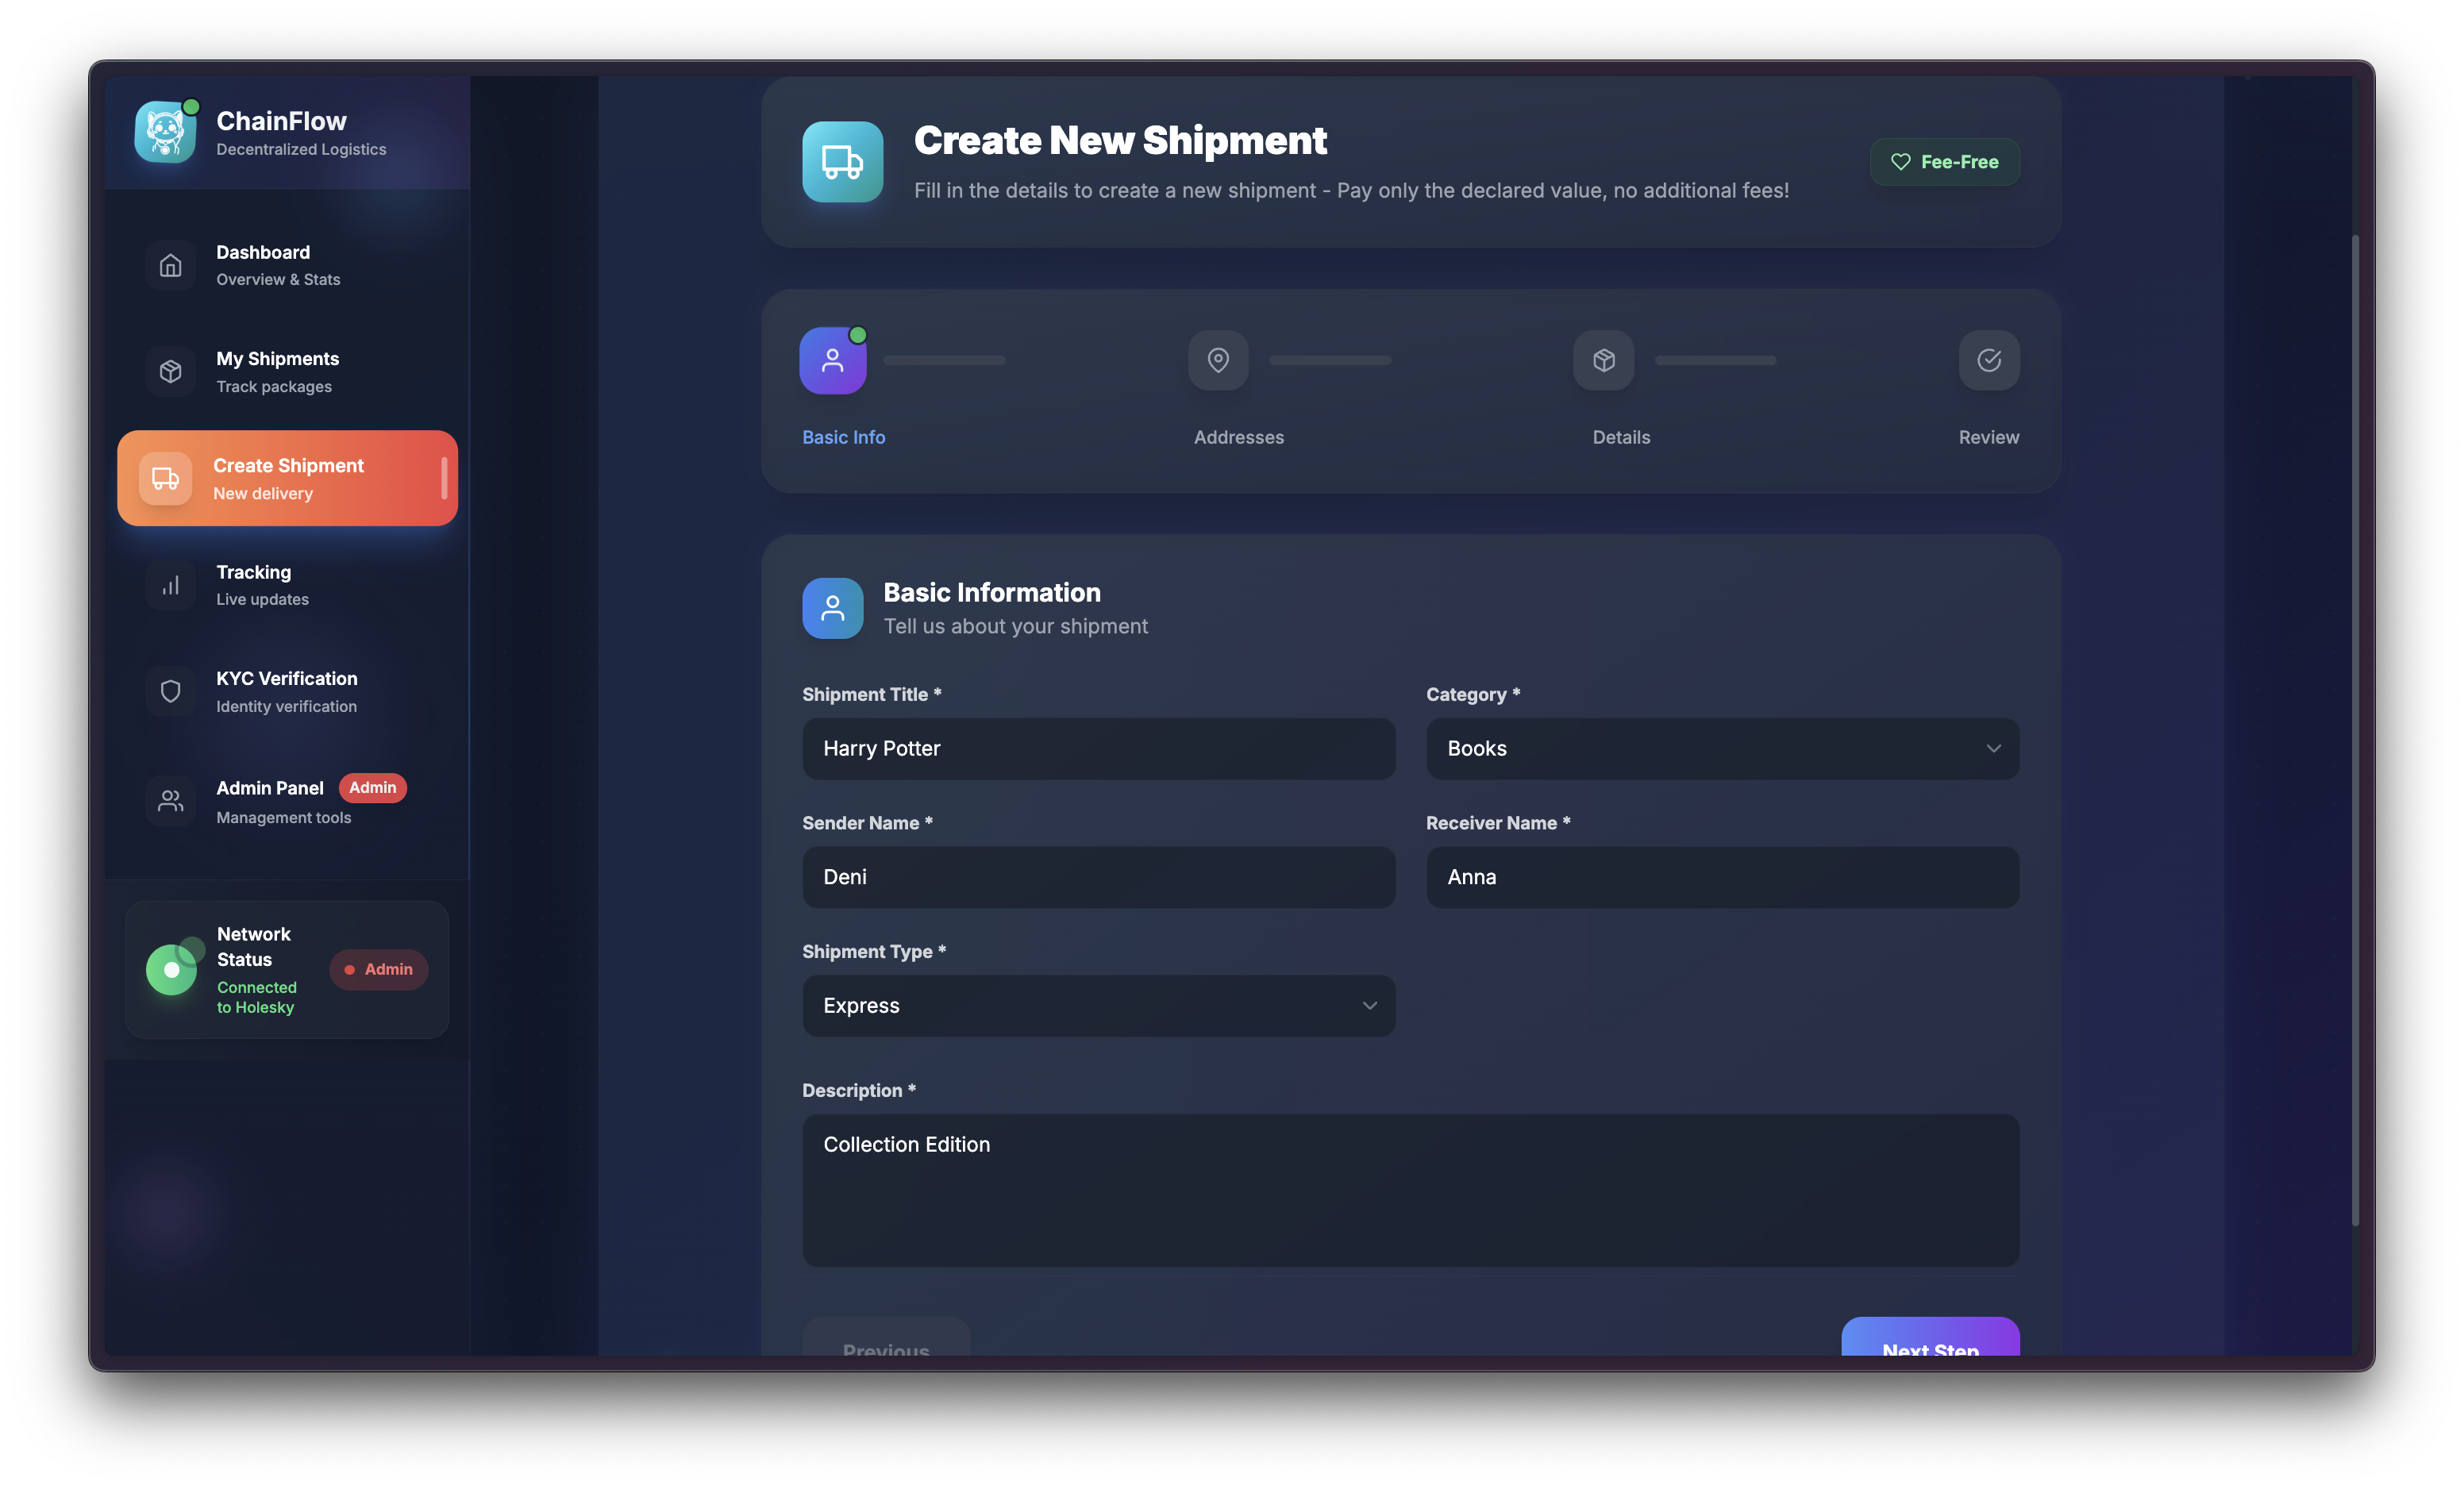Click the Dashboard home icon
This screenshot has height=1489, width=2464.
[x=171, y=265]
